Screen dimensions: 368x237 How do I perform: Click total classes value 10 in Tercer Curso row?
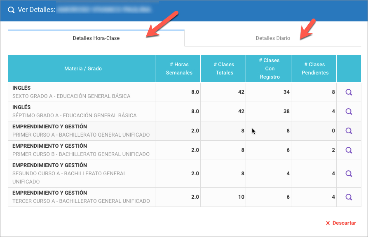[x=241, y=197]
